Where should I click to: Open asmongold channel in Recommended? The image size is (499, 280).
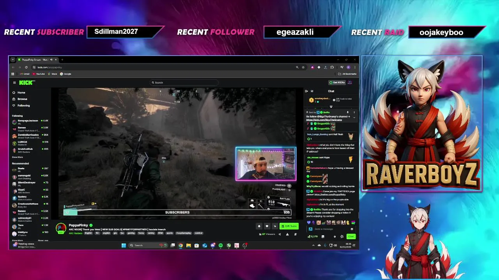point(30,177)
